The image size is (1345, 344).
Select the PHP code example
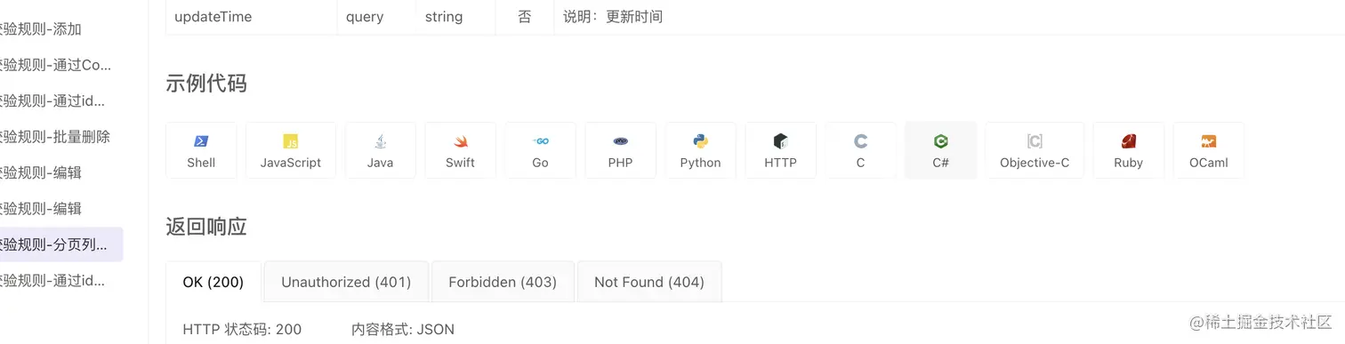click(620, 150)
